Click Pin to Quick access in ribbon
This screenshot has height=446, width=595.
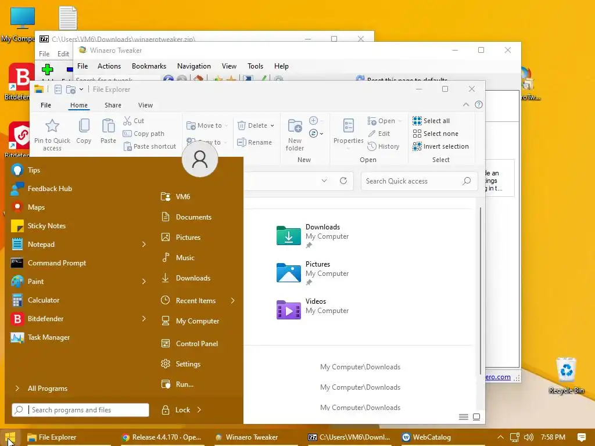(x=52, y=135)
